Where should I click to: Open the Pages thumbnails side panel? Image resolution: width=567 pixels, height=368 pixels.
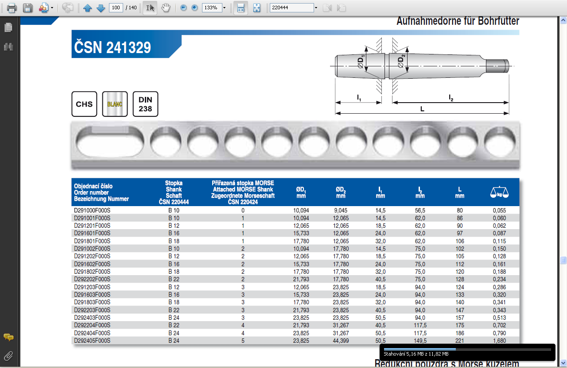(8, 27)
